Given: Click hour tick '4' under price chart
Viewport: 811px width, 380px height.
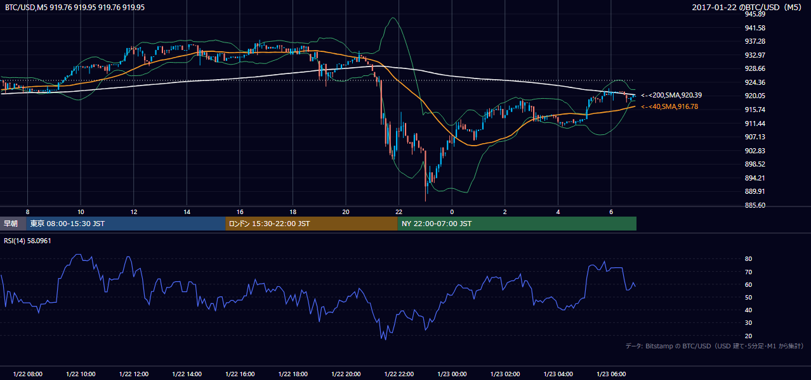Looking at the screenshot, I should 557,212.
